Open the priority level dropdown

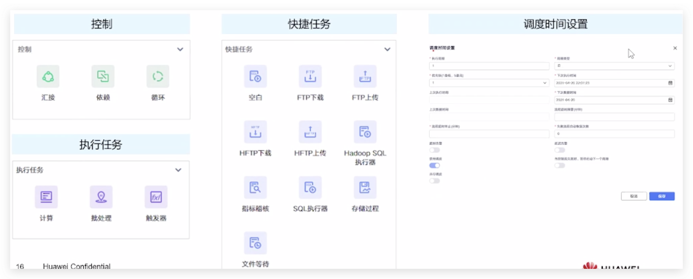click(489, 83)
